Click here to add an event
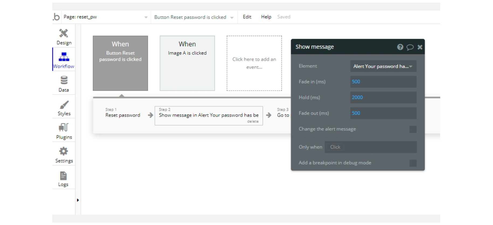This screenshot has width=493, height=225. point(254,63)
